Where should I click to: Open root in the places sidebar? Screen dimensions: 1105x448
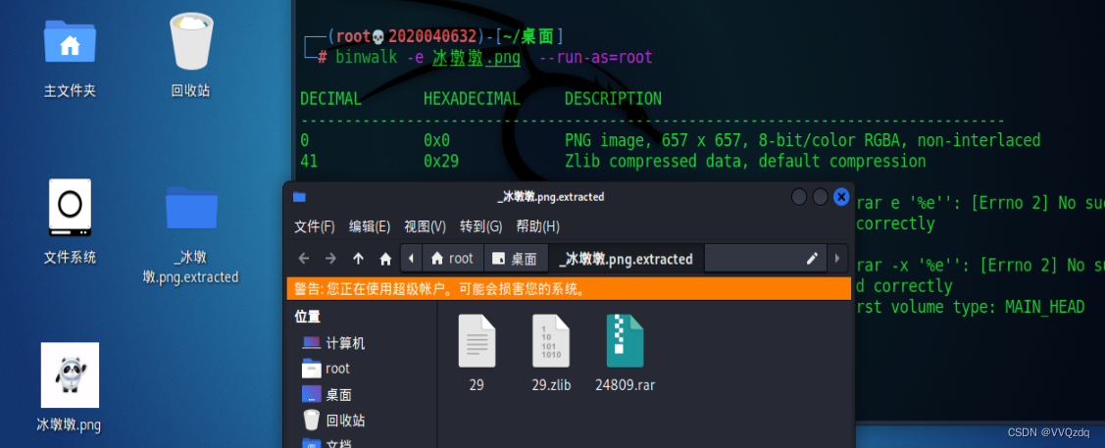tap(326, 369)
